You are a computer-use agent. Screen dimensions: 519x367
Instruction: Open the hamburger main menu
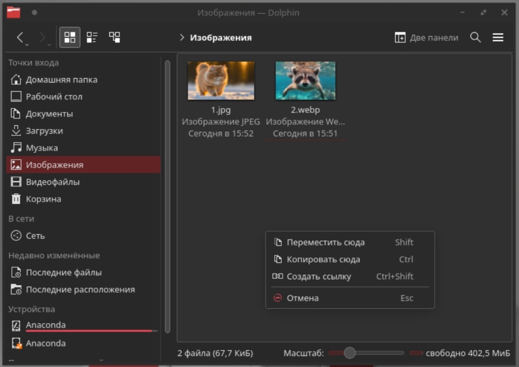click(x=498, y=38)
